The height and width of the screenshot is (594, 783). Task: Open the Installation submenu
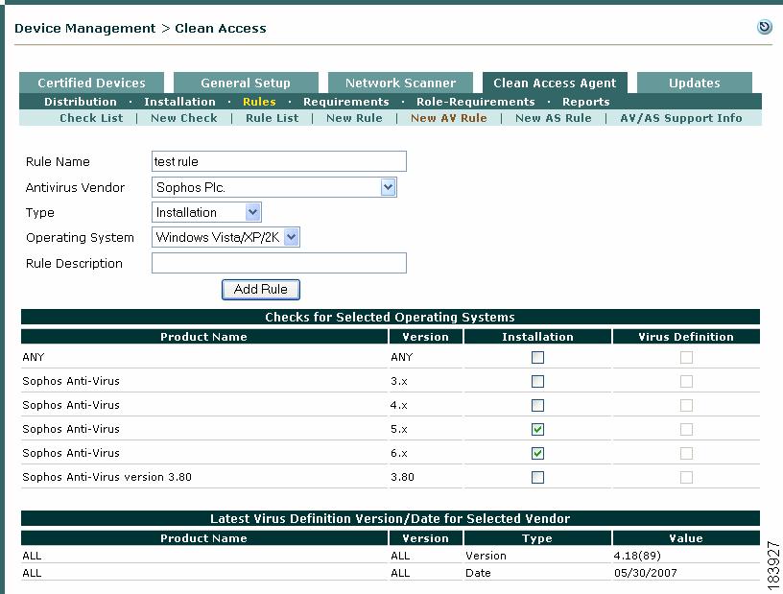coord(179,102)
